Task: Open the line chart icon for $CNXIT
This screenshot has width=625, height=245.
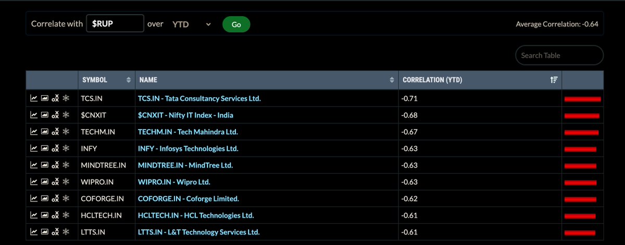Action: (x=34, y=115)
